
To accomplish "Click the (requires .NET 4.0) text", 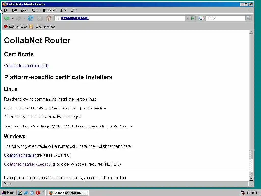I will pos(54,155).
